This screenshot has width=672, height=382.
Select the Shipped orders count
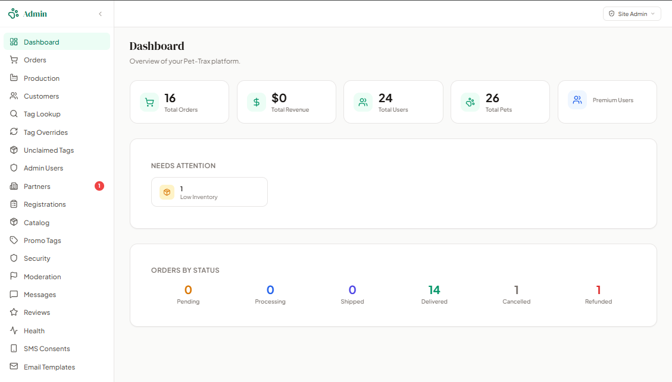pyautogui.click(x=352, y=290)
